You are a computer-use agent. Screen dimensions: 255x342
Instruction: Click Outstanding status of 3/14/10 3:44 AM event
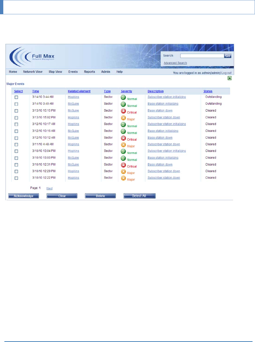click(213, 97)
